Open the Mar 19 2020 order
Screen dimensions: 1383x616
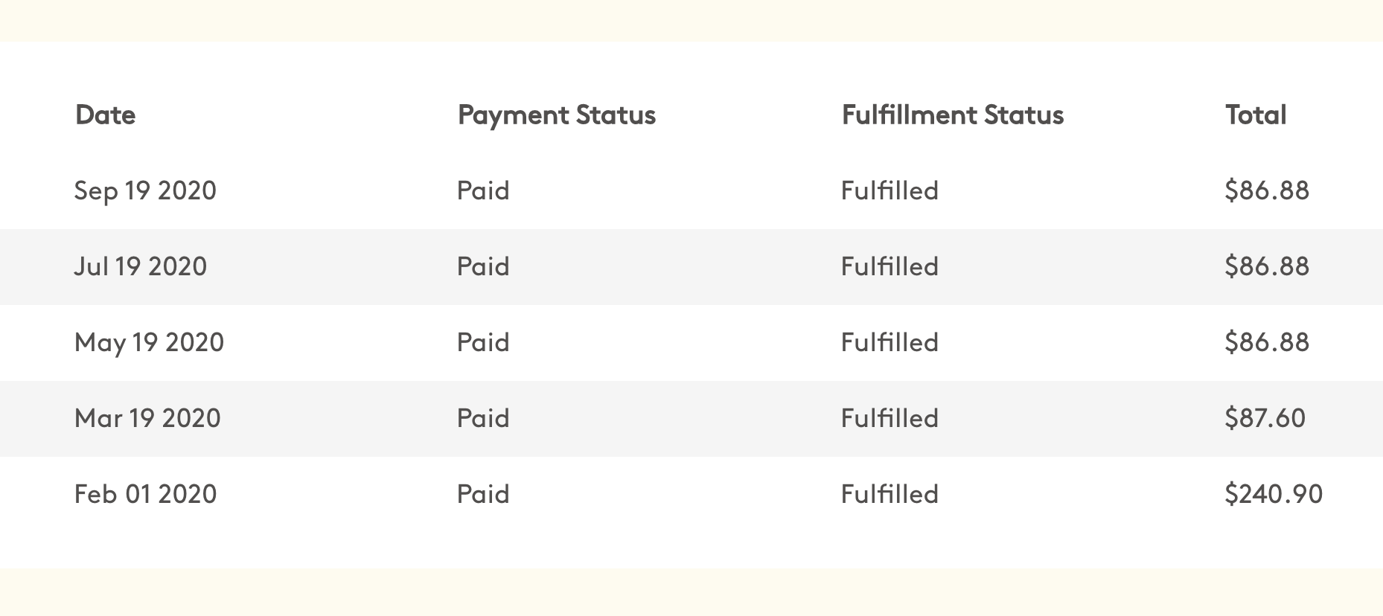(x=147, y=418)
